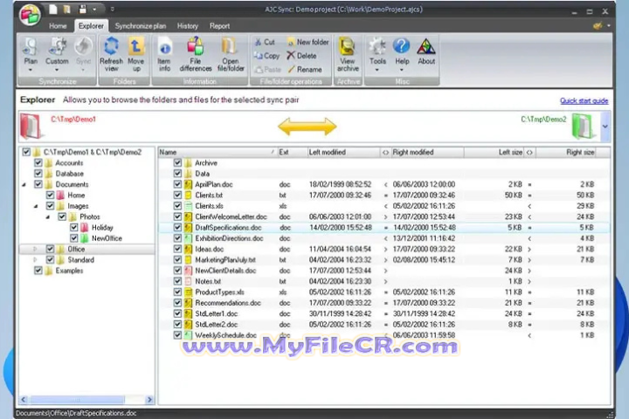Open the Quick start guide link
Image resolution: width=629 pixels, height=419 pixels.
coord(584,101)
